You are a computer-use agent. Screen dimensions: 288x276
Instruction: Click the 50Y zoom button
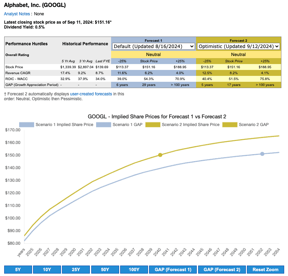pos(105,270)
